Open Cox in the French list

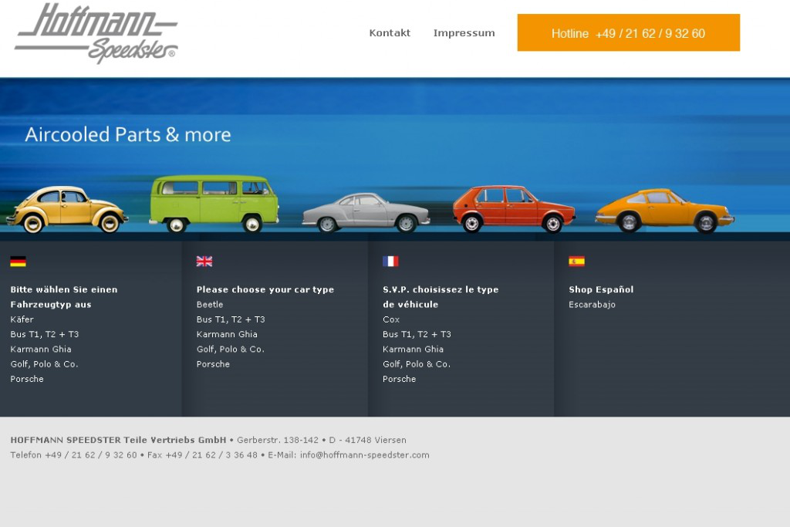[x=391, y=319]
